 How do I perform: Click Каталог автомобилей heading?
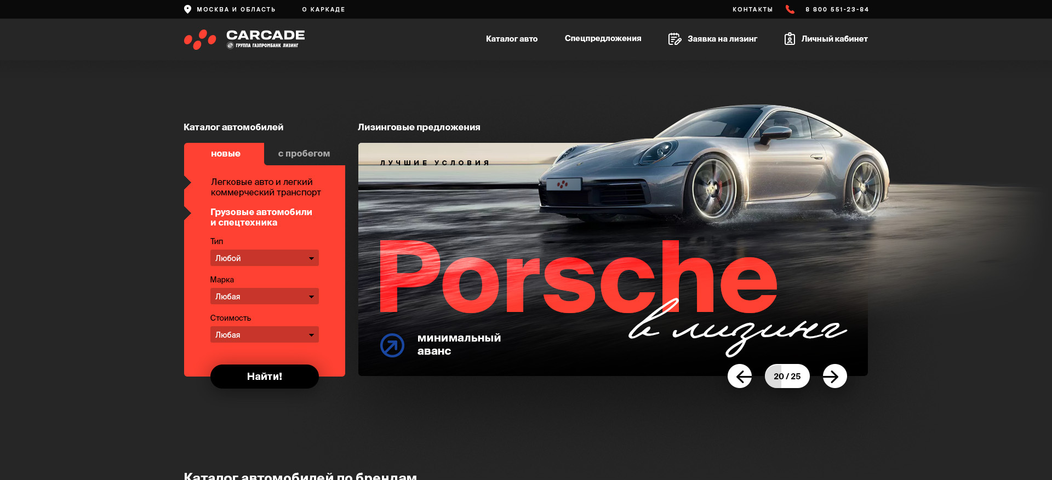(233, 127)
